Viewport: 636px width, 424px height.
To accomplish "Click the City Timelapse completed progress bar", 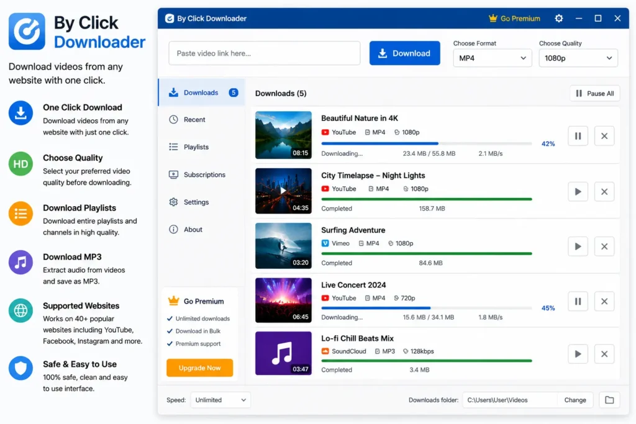I will pos(426,199).
